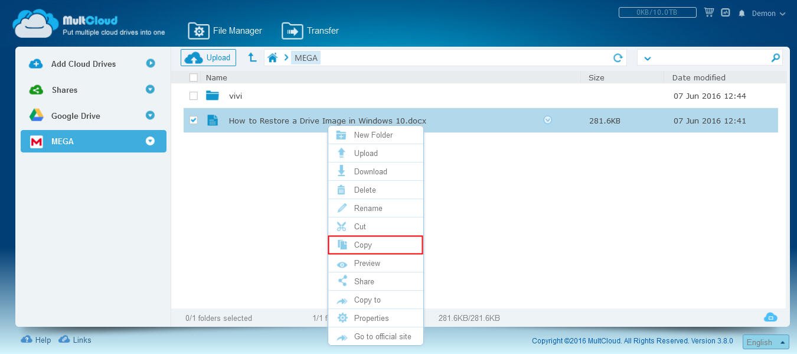Expand the MEGA drive arrow

(150, 141)
